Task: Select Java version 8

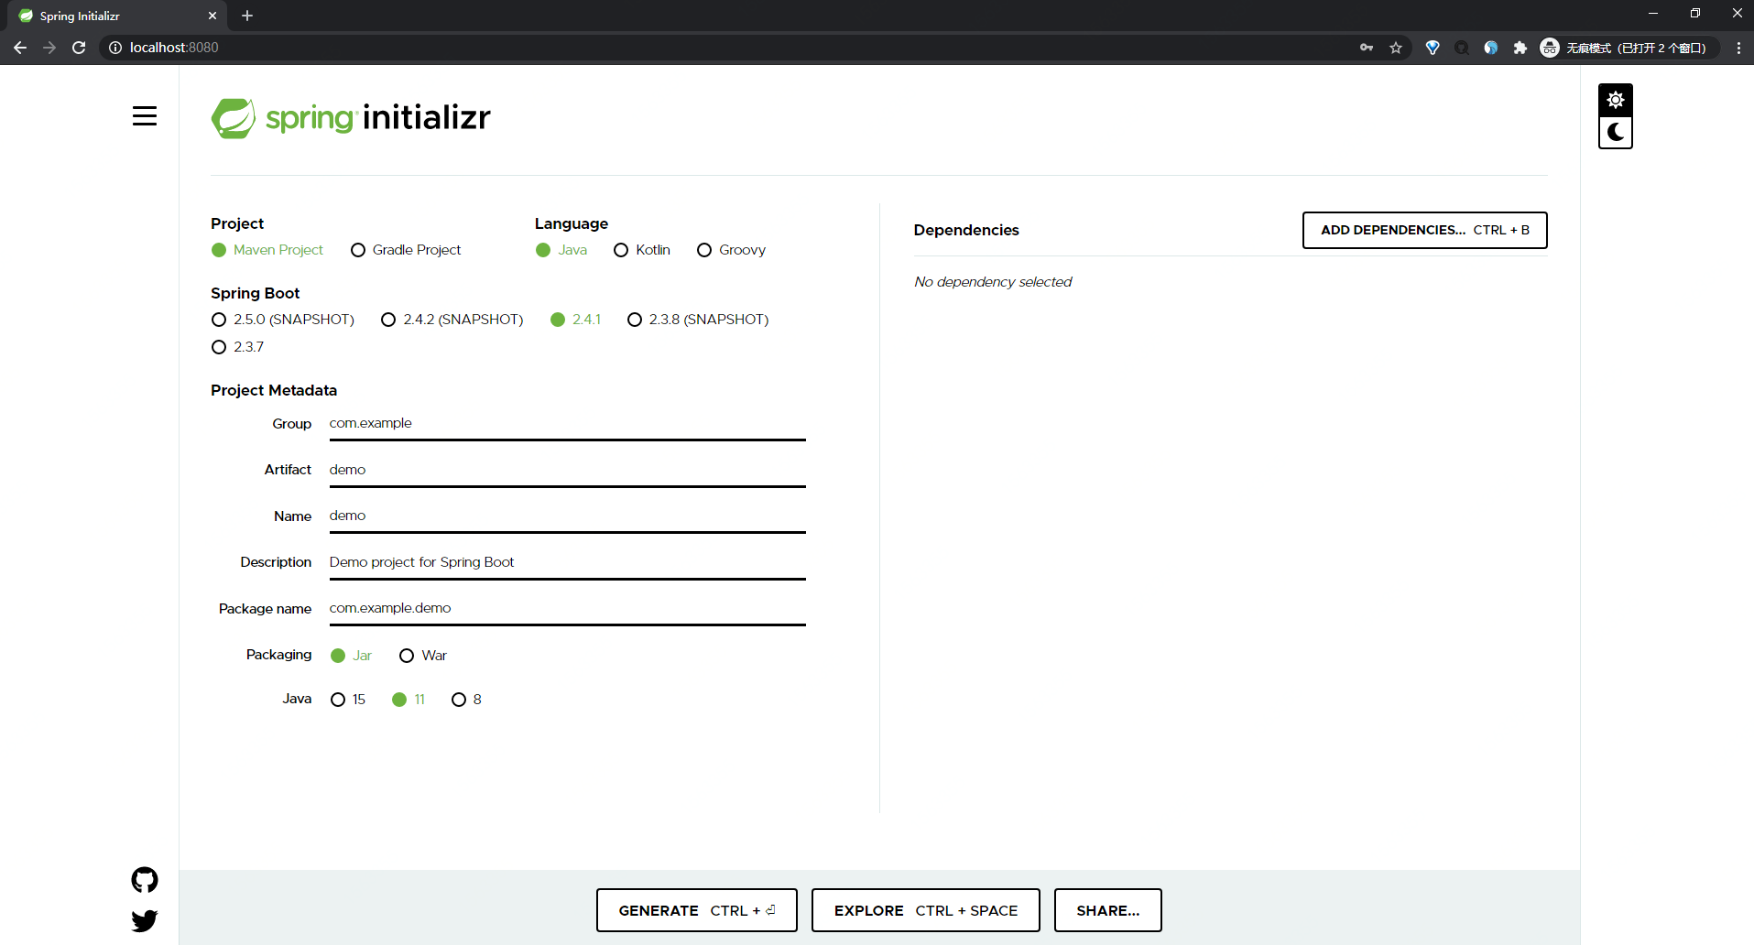Action: (467, 700)
